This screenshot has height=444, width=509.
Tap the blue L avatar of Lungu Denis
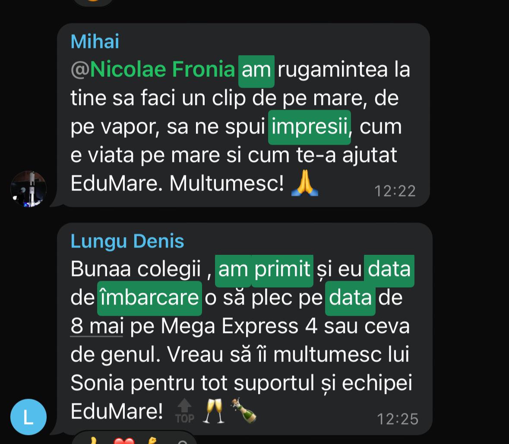pyautogui.click(x=28, y=417)
